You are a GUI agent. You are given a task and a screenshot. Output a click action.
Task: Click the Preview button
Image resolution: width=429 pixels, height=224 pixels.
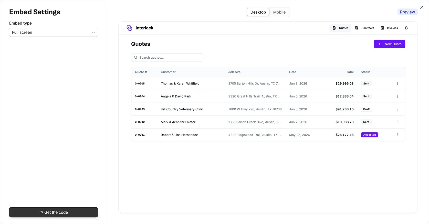(x=407, y=12)
